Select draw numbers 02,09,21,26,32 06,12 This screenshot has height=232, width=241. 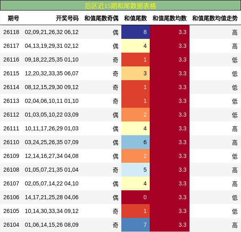(x=52, y=32)
